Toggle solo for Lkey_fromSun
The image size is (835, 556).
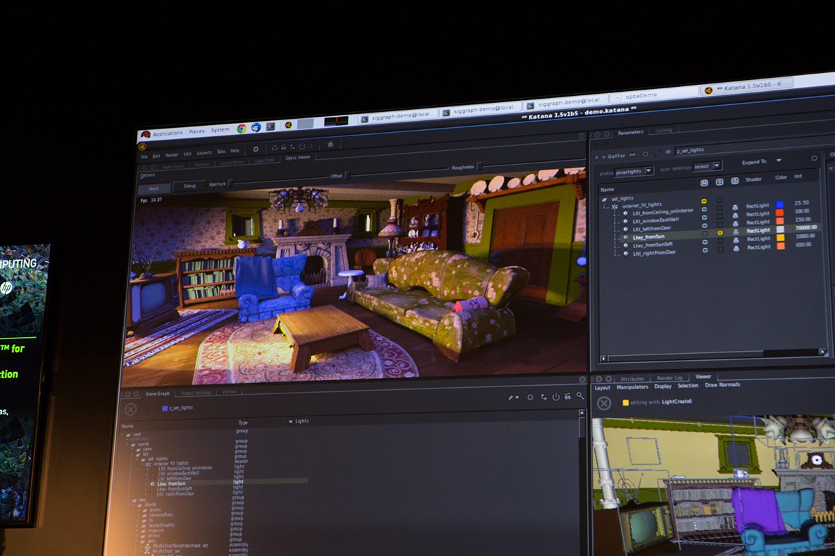point(719,232)
